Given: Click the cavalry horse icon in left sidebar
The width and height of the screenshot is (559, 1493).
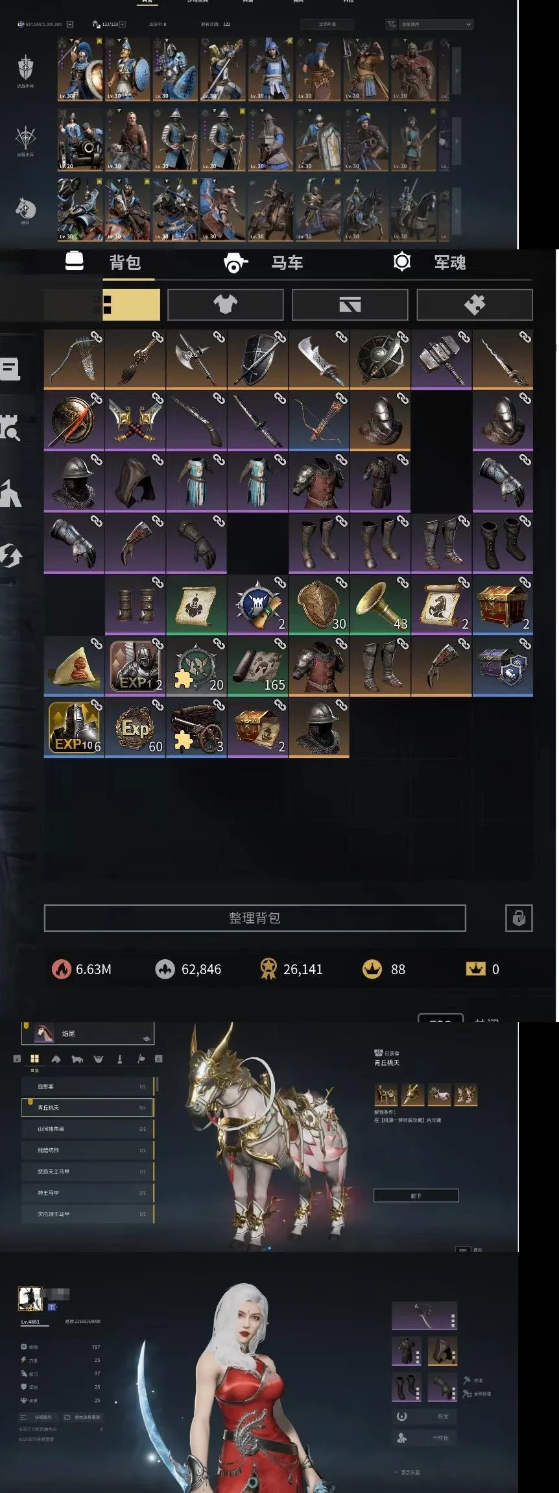Looking at the screenshot, I should (25, 208).
